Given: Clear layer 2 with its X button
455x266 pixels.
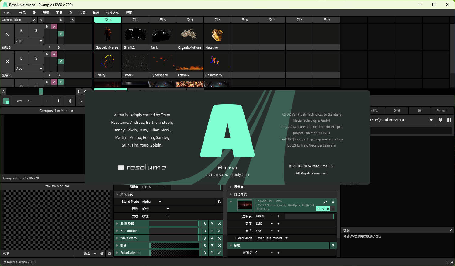Looking at the screenshot, I should tap(7, 61).
